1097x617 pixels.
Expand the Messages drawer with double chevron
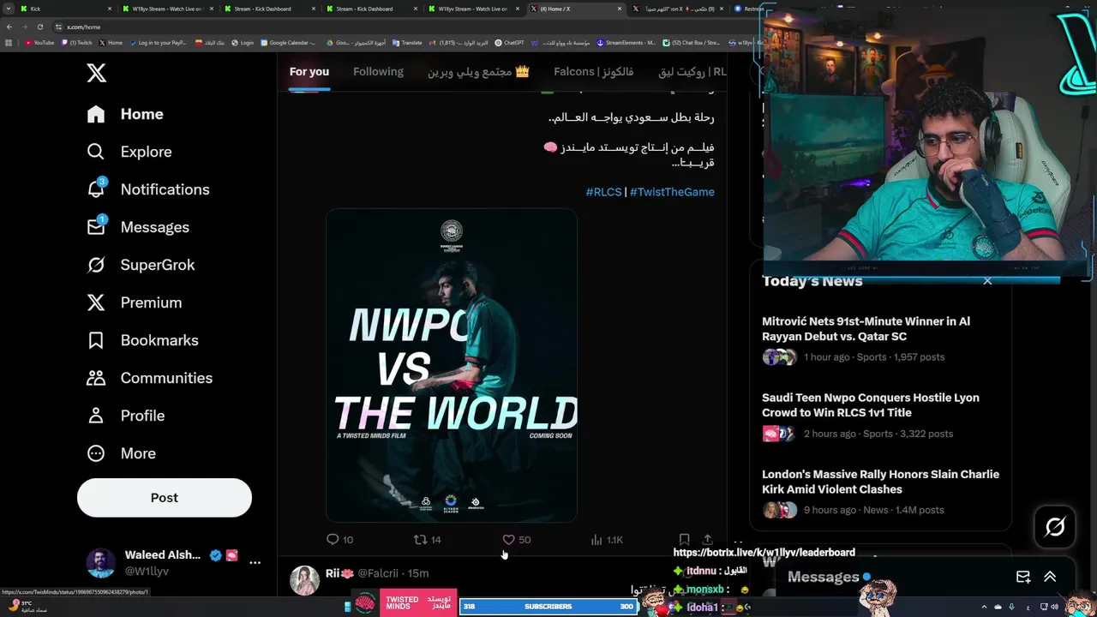pos(1050,577)
